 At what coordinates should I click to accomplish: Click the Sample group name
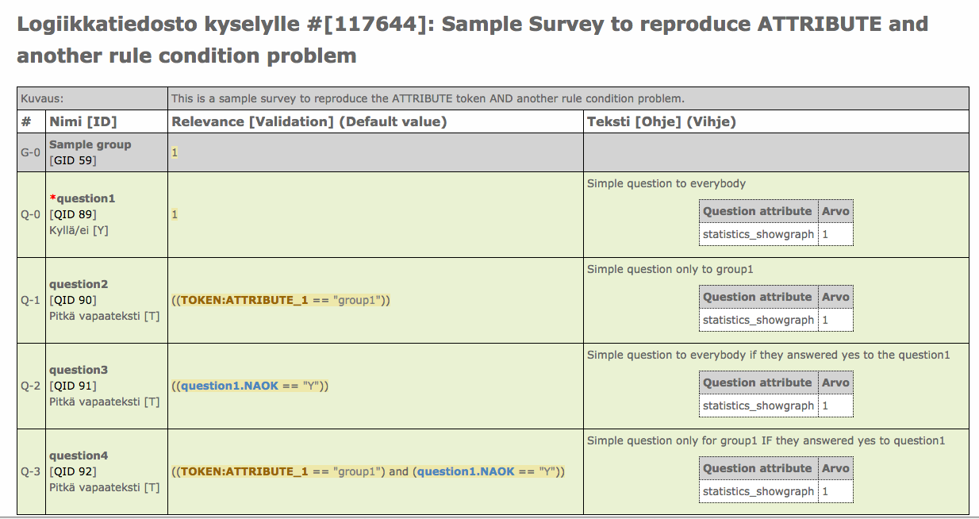pyautogui.click(x=90, y=144)
